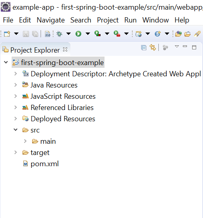Select the target folder
This screenshot has width=203, height=218.
click(40, 153)
